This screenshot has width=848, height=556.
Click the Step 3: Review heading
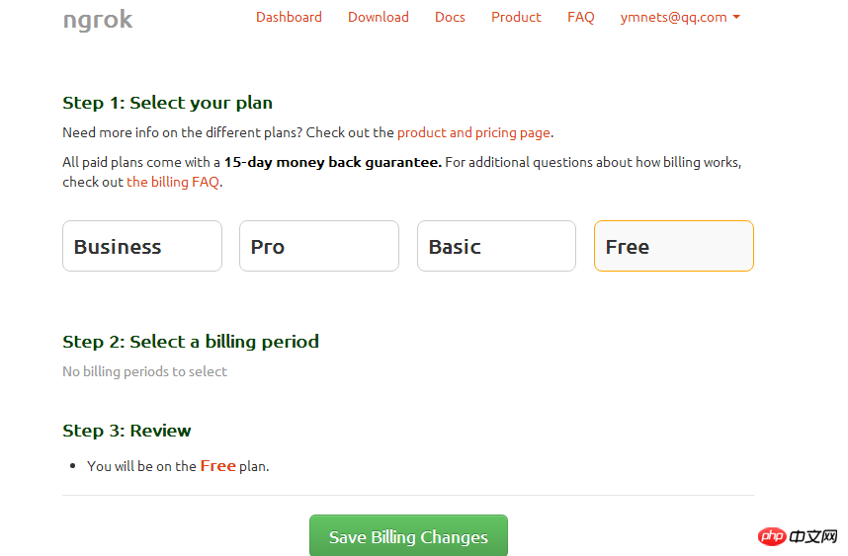pos(127,431)
